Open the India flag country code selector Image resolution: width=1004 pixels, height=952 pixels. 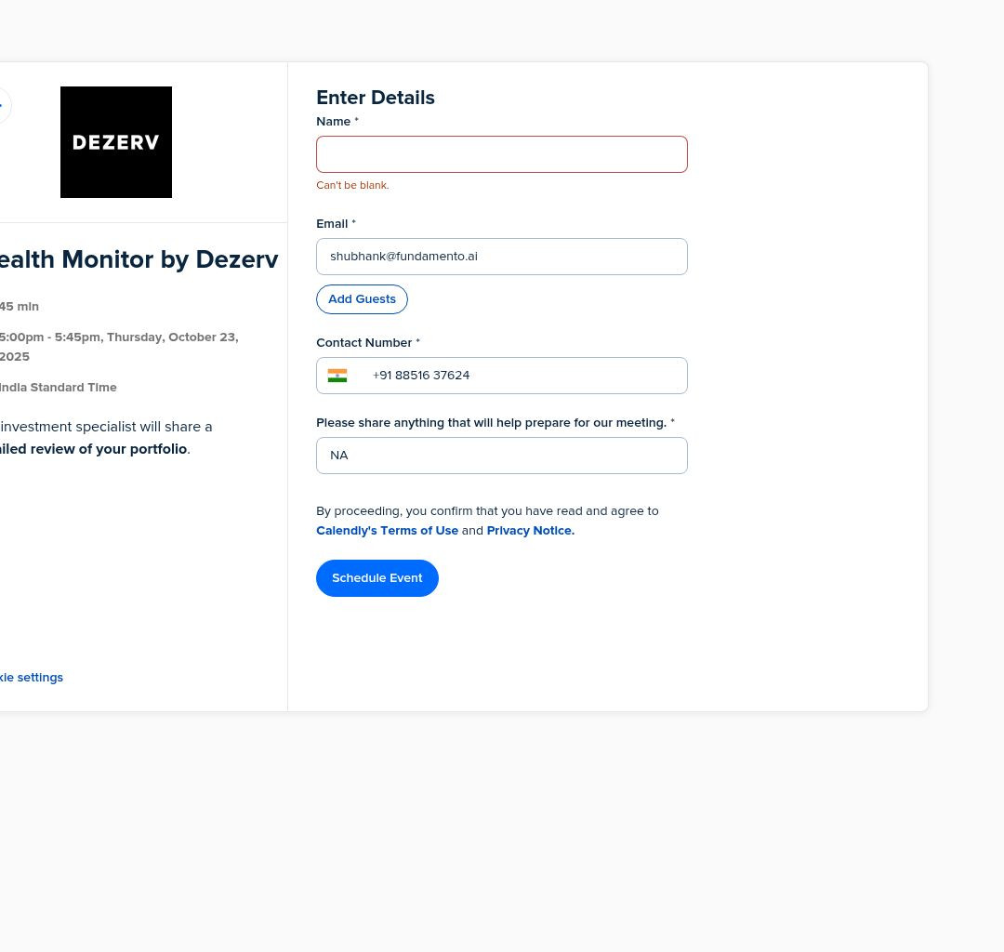click(337, 376)
